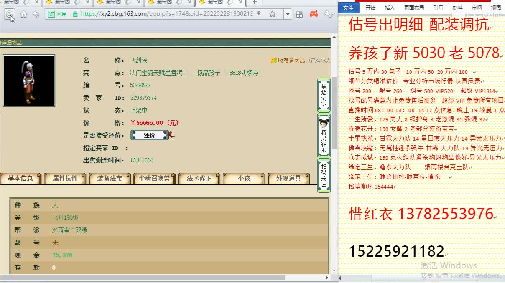The width and height of the screenshot is (505, 283).
Task: Open 精灵客服 customer service
Action: click(324, 136)
